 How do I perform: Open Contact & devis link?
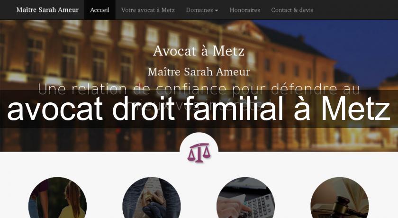click(x=292, y=10)
